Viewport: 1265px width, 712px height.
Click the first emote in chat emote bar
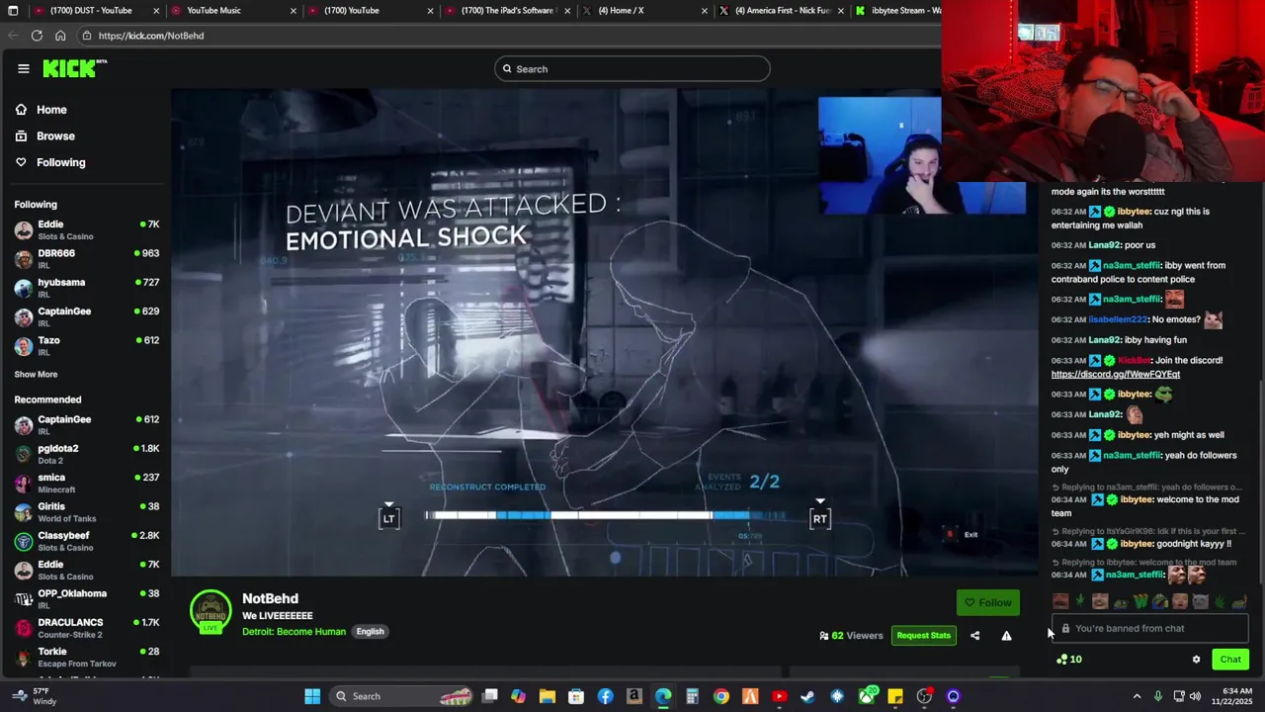point(1060,601)
